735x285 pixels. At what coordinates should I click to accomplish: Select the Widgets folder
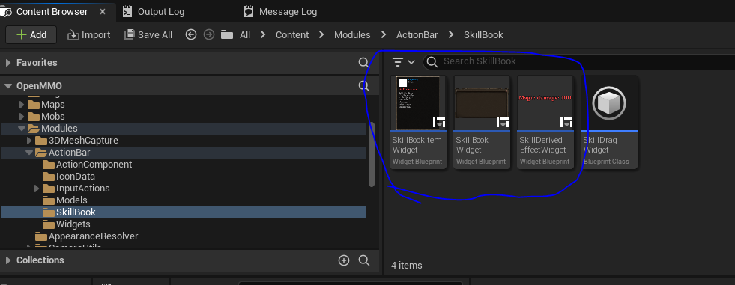click(x=66, y=224)
